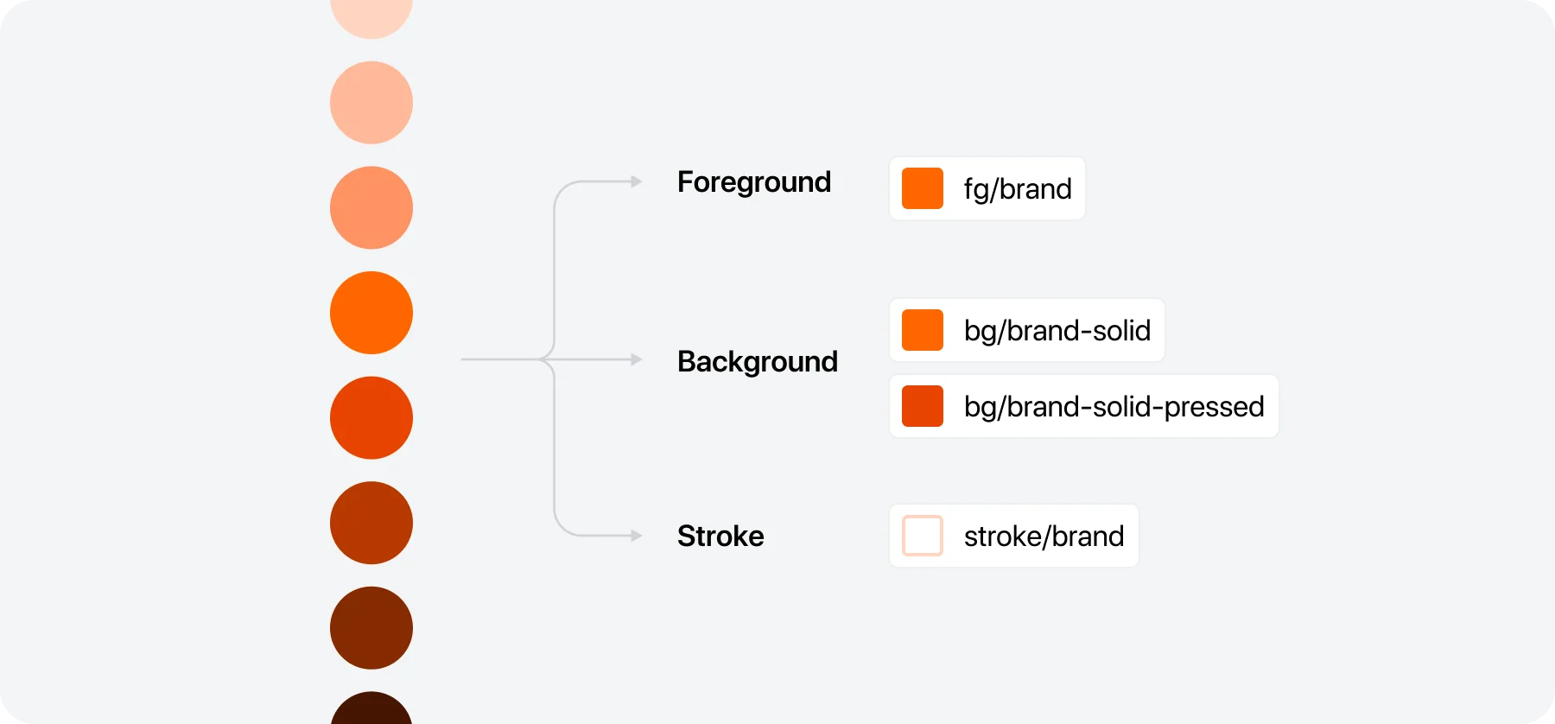1555x724 pixels.
Task: Select the Background category label
Action: (758, 361)
